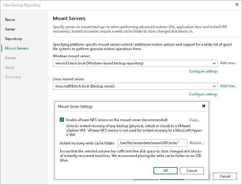Cancel the Mount Server Settings dialog
This screenshot has height=185, width=242.
pos(192,171)
